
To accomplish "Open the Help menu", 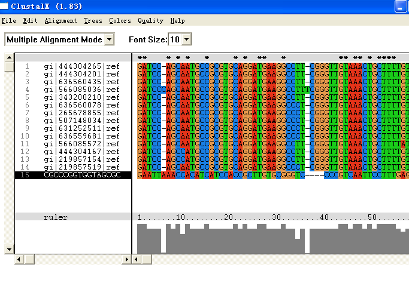I will pos(177,20).
